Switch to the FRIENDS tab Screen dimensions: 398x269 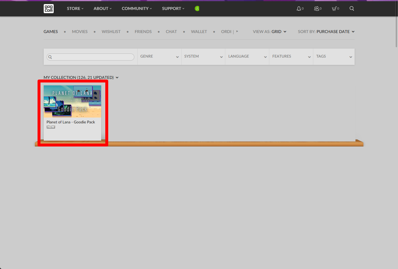143,32
